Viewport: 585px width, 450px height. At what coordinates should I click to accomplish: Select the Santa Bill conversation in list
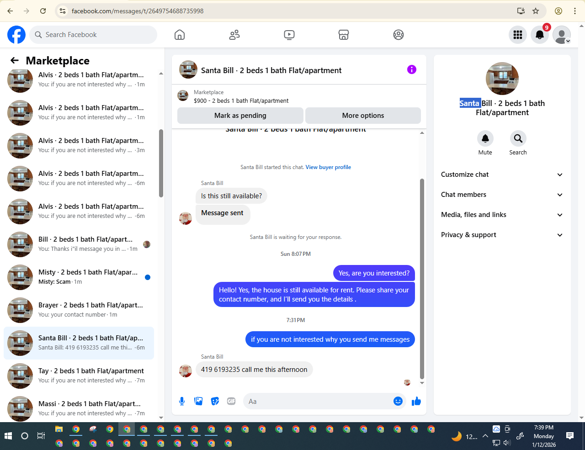click(79, 343)
